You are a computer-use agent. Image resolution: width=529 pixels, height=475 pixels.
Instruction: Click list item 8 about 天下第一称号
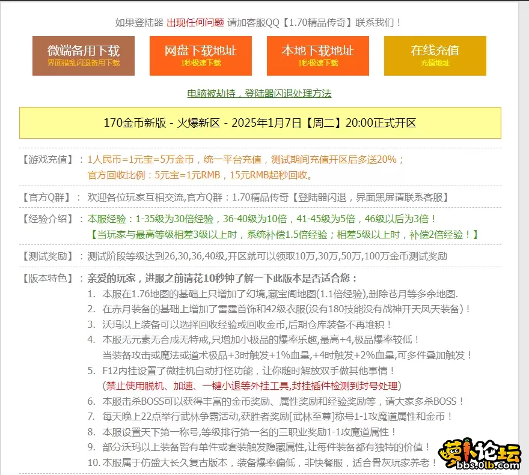tap(242, 432)
